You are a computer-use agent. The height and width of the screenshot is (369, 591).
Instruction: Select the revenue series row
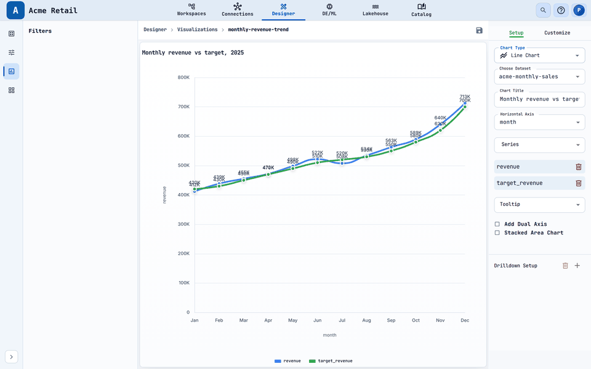(x=539, y=167)
